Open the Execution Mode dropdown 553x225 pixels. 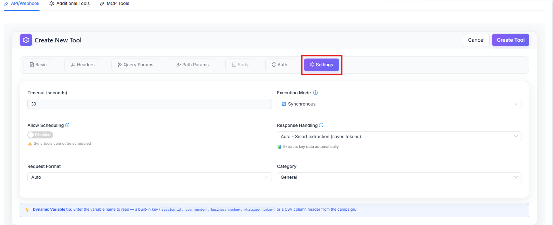399,104
